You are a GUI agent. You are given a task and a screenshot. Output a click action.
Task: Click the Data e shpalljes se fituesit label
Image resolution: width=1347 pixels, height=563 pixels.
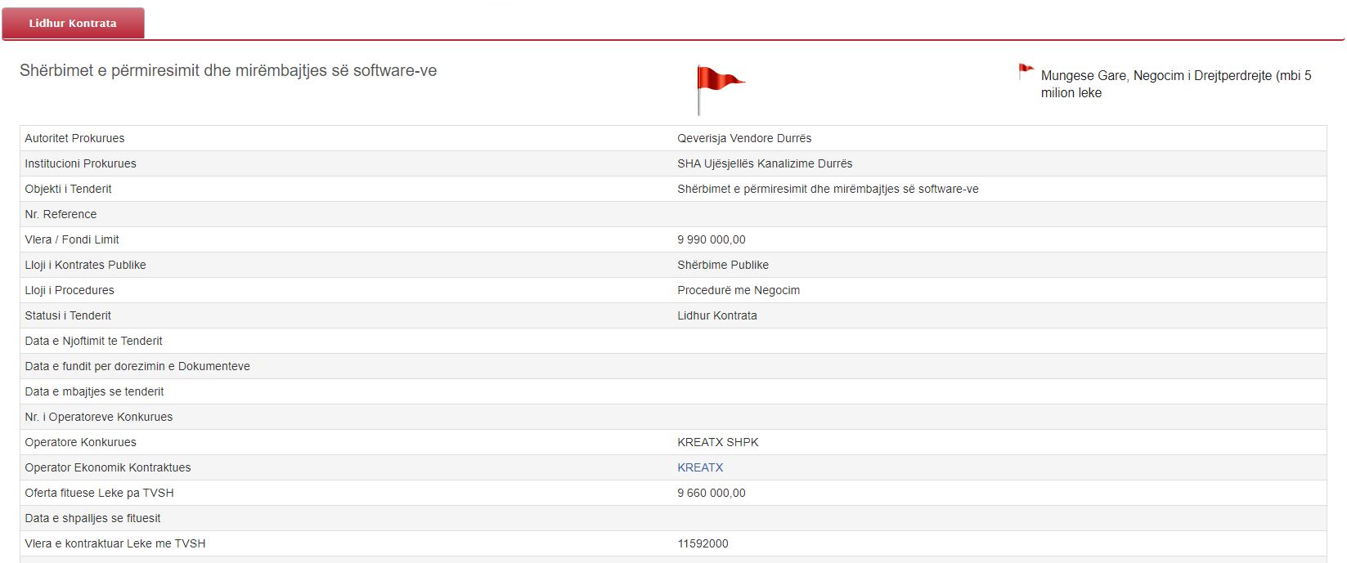[x=92, y=518]
